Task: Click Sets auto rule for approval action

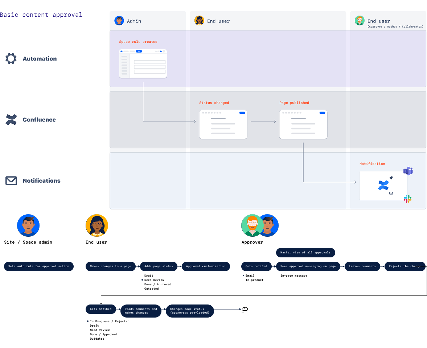Action: [39, 266]
